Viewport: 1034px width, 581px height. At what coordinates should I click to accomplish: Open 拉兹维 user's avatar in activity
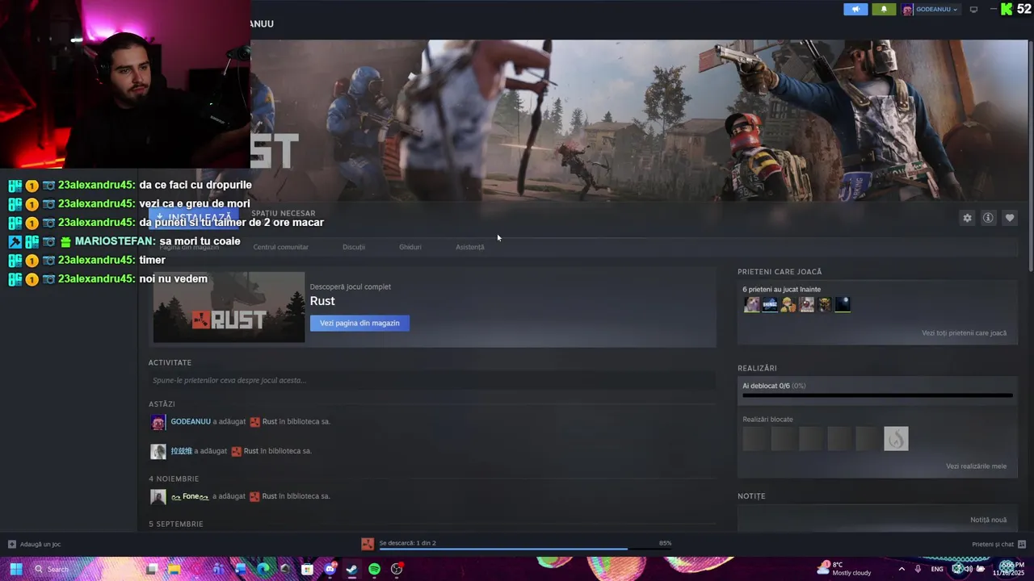[158, 452]
